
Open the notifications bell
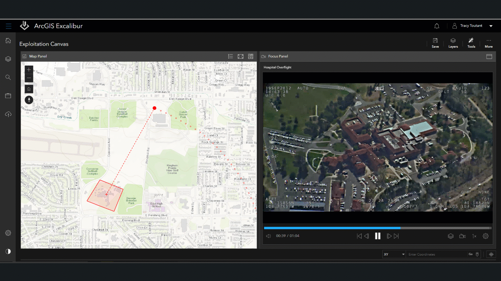[x=437, y=26]
